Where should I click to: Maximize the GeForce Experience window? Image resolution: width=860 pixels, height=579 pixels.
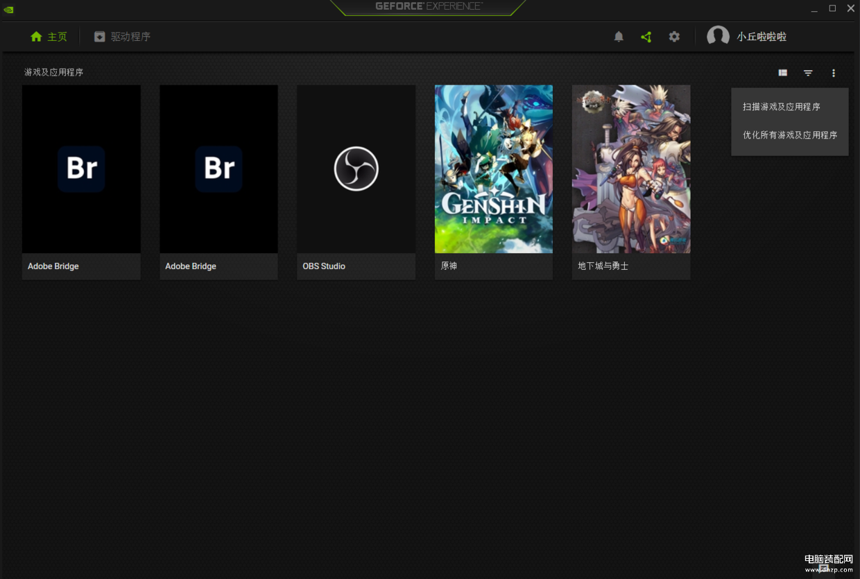[x=832, y=8]
